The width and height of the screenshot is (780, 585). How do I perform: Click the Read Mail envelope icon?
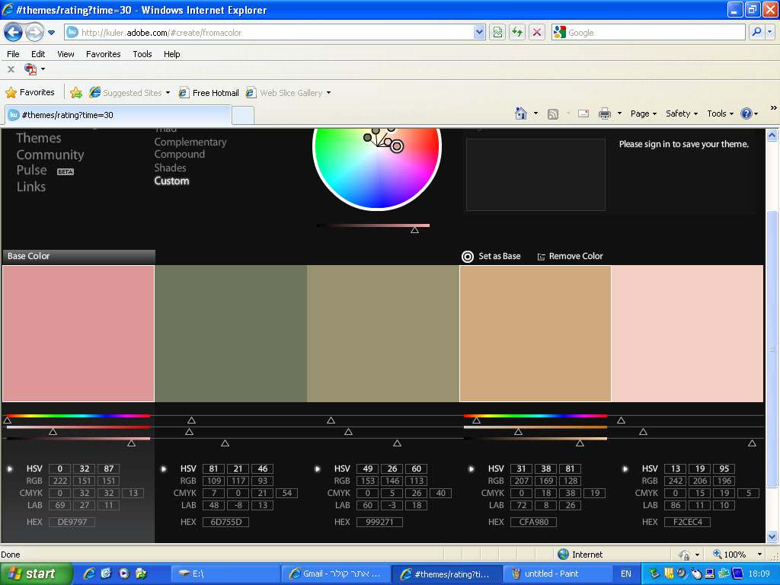583,113
